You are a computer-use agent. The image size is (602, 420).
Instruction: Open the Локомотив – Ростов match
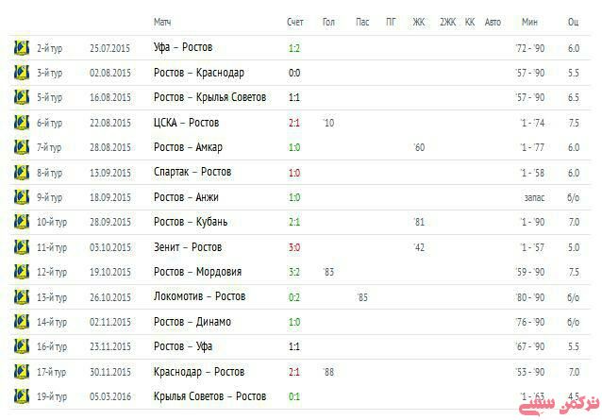199,296
